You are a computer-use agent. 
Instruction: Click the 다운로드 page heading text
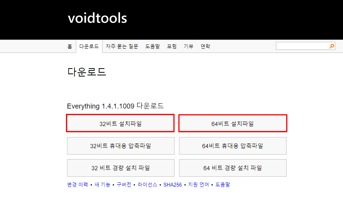point(87,72)
